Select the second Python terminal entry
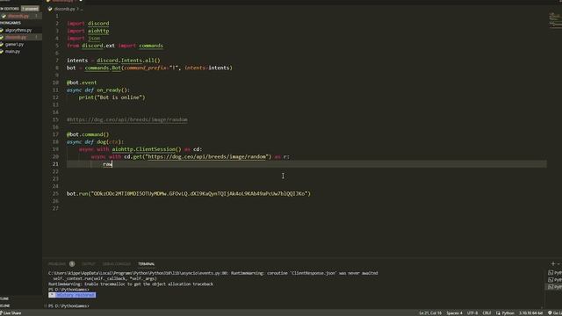Screen dimensions: 562x316 [x=555, y=280]
